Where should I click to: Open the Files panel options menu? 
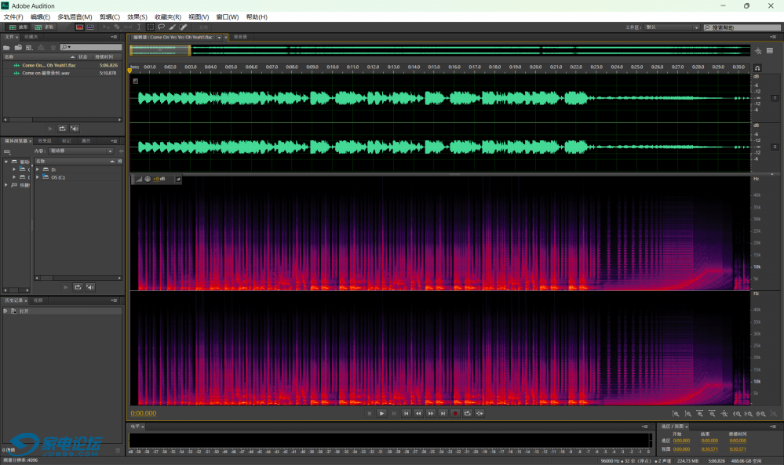tap(114, 37)
